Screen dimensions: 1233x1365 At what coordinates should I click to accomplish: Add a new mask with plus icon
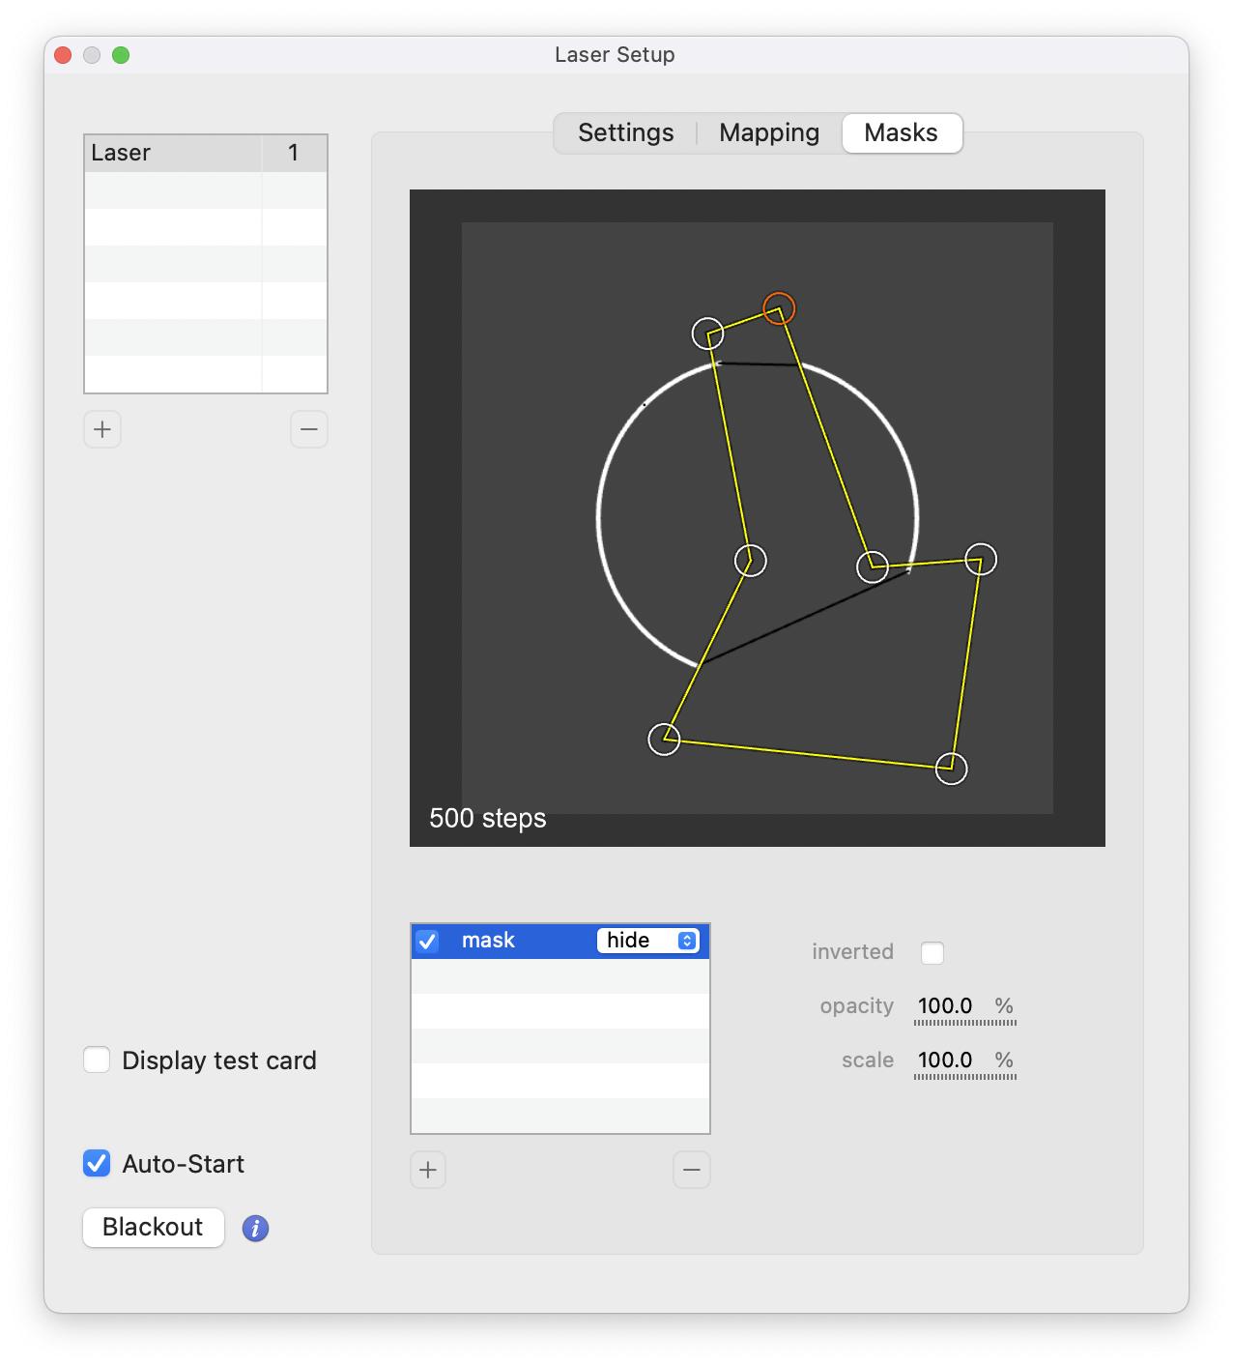point(428,1170)
